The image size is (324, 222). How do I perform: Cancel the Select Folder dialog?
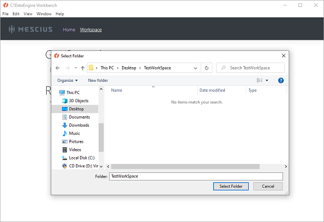268,186
